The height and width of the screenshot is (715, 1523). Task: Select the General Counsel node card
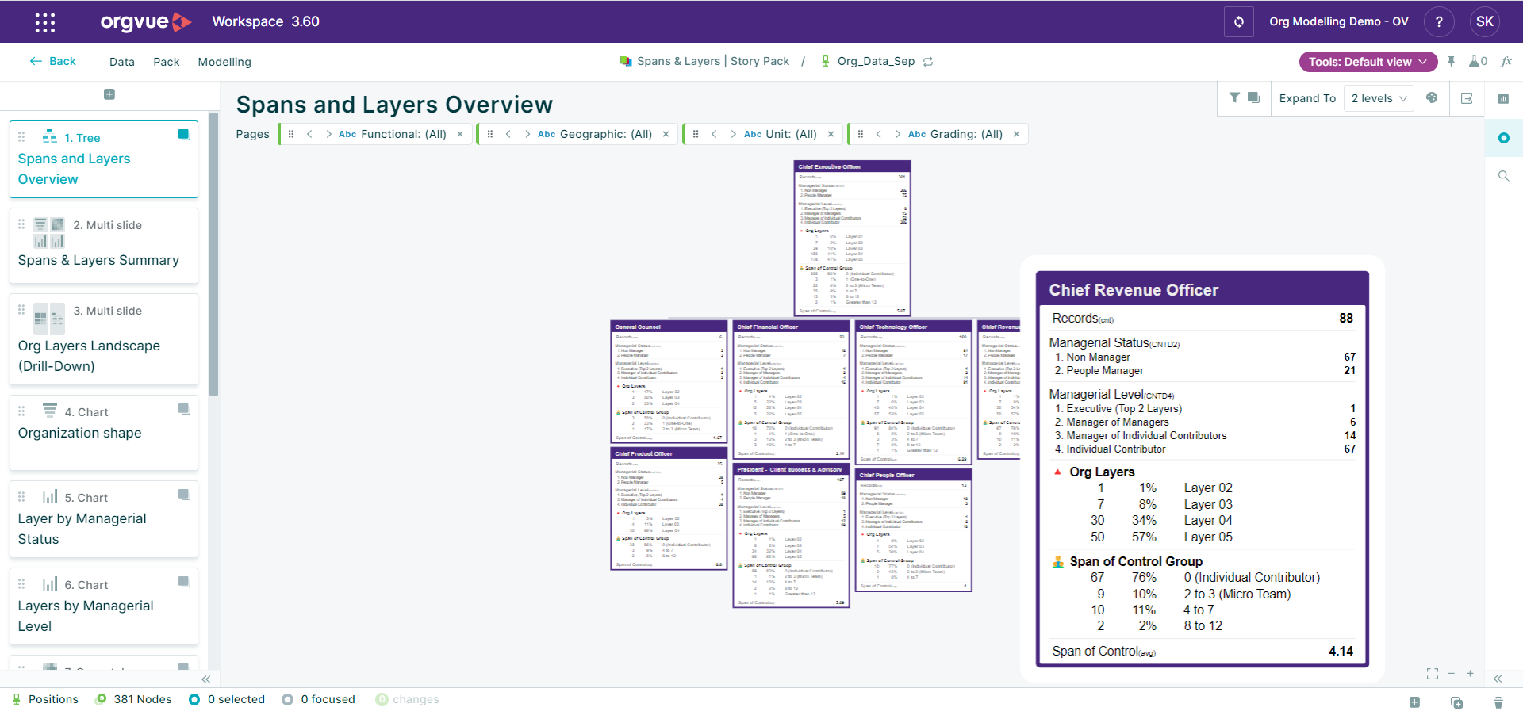(669, 381)
